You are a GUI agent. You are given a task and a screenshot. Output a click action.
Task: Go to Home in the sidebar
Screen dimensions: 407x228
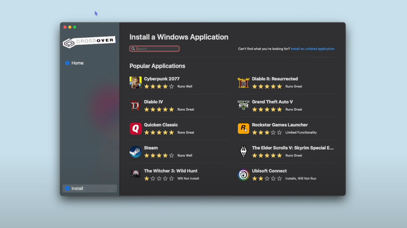(77, 63)
